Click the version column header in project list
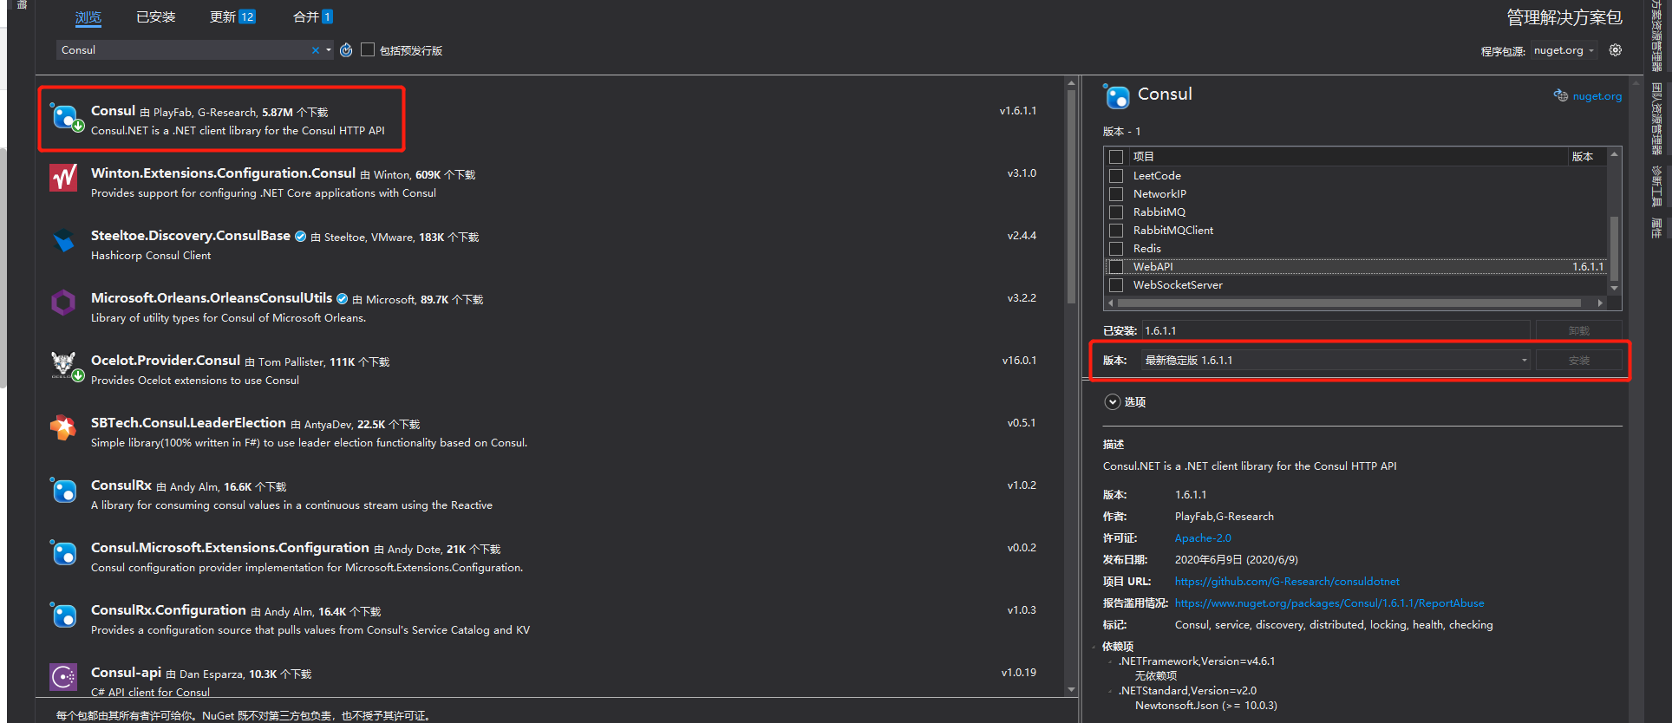This screenshot has width=1672, height=723. click(x=1583, y=157)
